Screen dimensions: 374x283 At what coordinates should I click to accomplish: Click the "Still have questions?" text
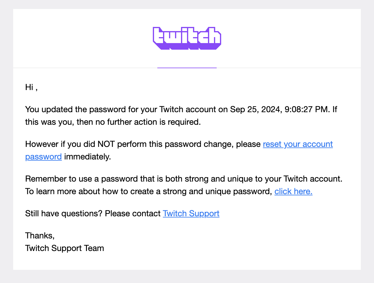tap(64, 213)
